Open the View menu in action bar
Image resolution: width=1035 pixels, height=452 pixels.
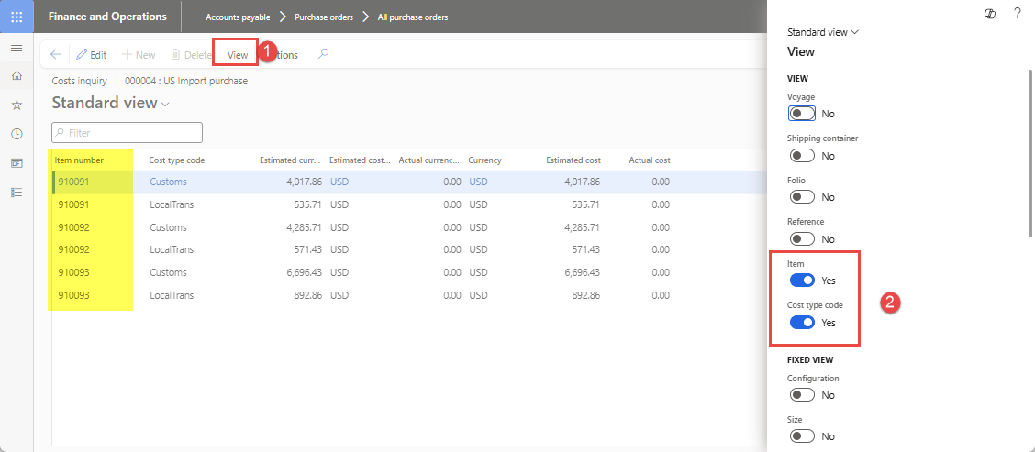tap(237, 55)
